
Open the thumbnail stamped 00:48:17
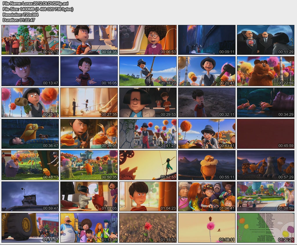[30, 165]
